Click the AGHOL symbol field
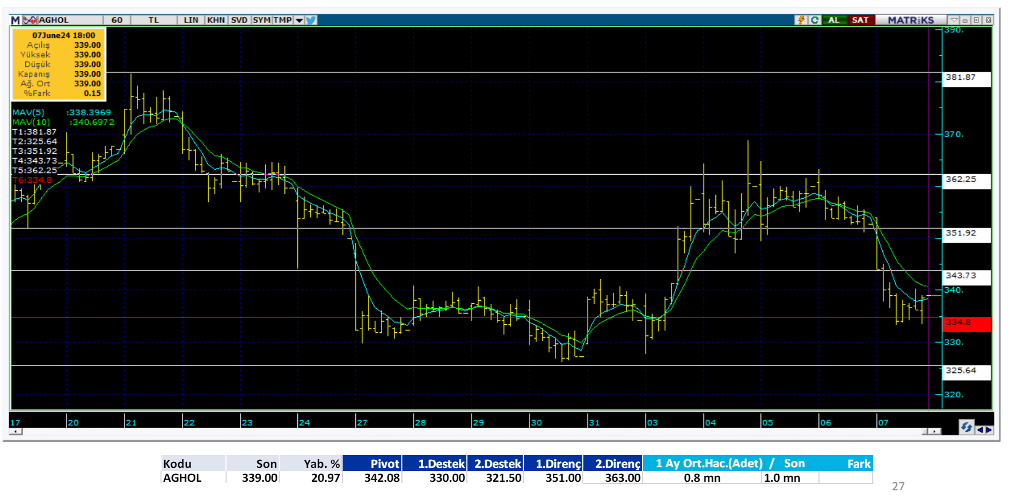Image resolution: width=1010 pixels, height=500 pixels. pyautogui.click(x=70, y=20)
